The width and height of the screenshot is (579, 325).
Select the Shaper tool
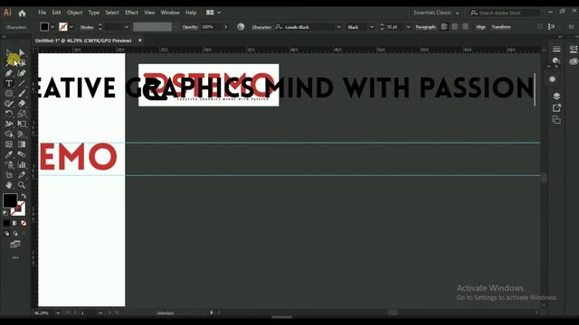9,104
